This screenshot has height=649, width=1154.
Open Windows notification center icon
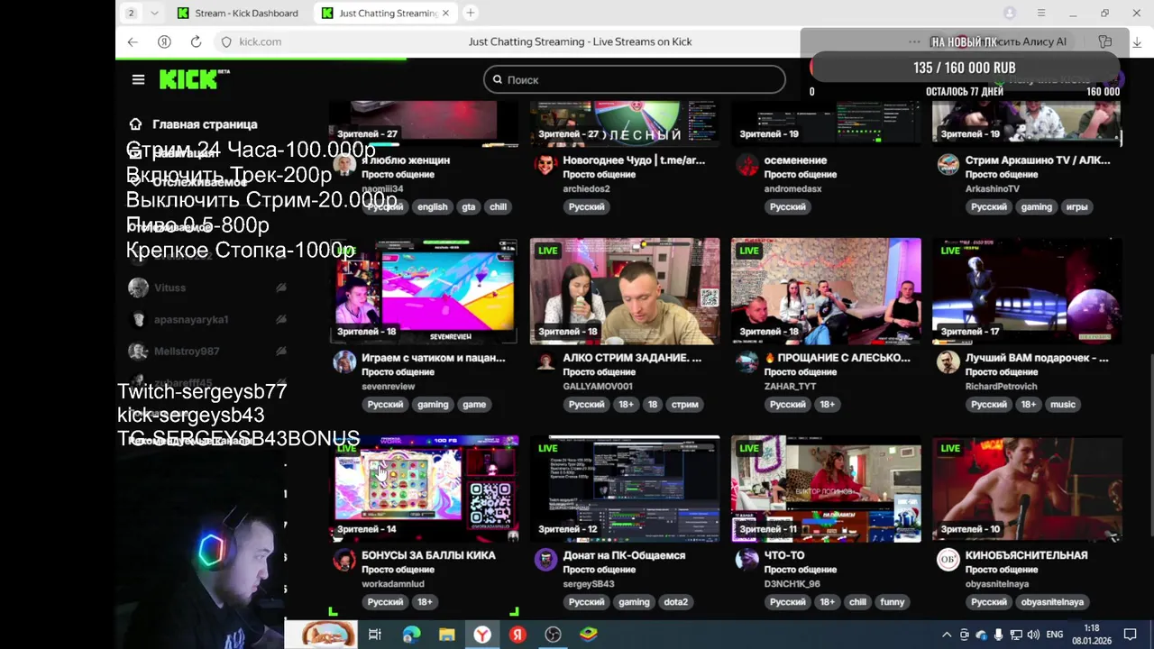pos(1131,635)
